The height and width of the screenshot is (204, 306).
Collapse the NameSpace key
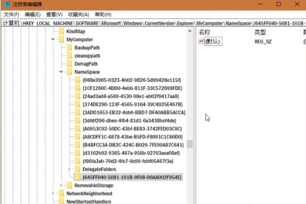tap(61, 72)
